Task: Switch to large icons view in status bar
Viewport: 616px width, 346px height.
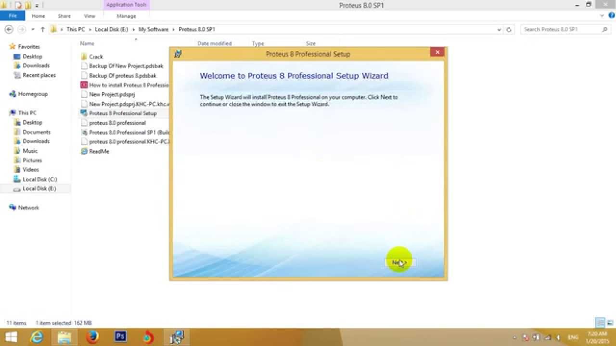Action: 610,322
